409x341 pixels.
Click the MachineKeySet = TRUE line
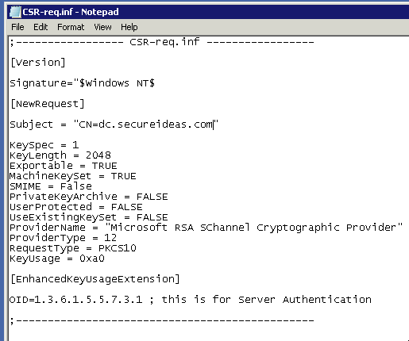click(73, 176)
